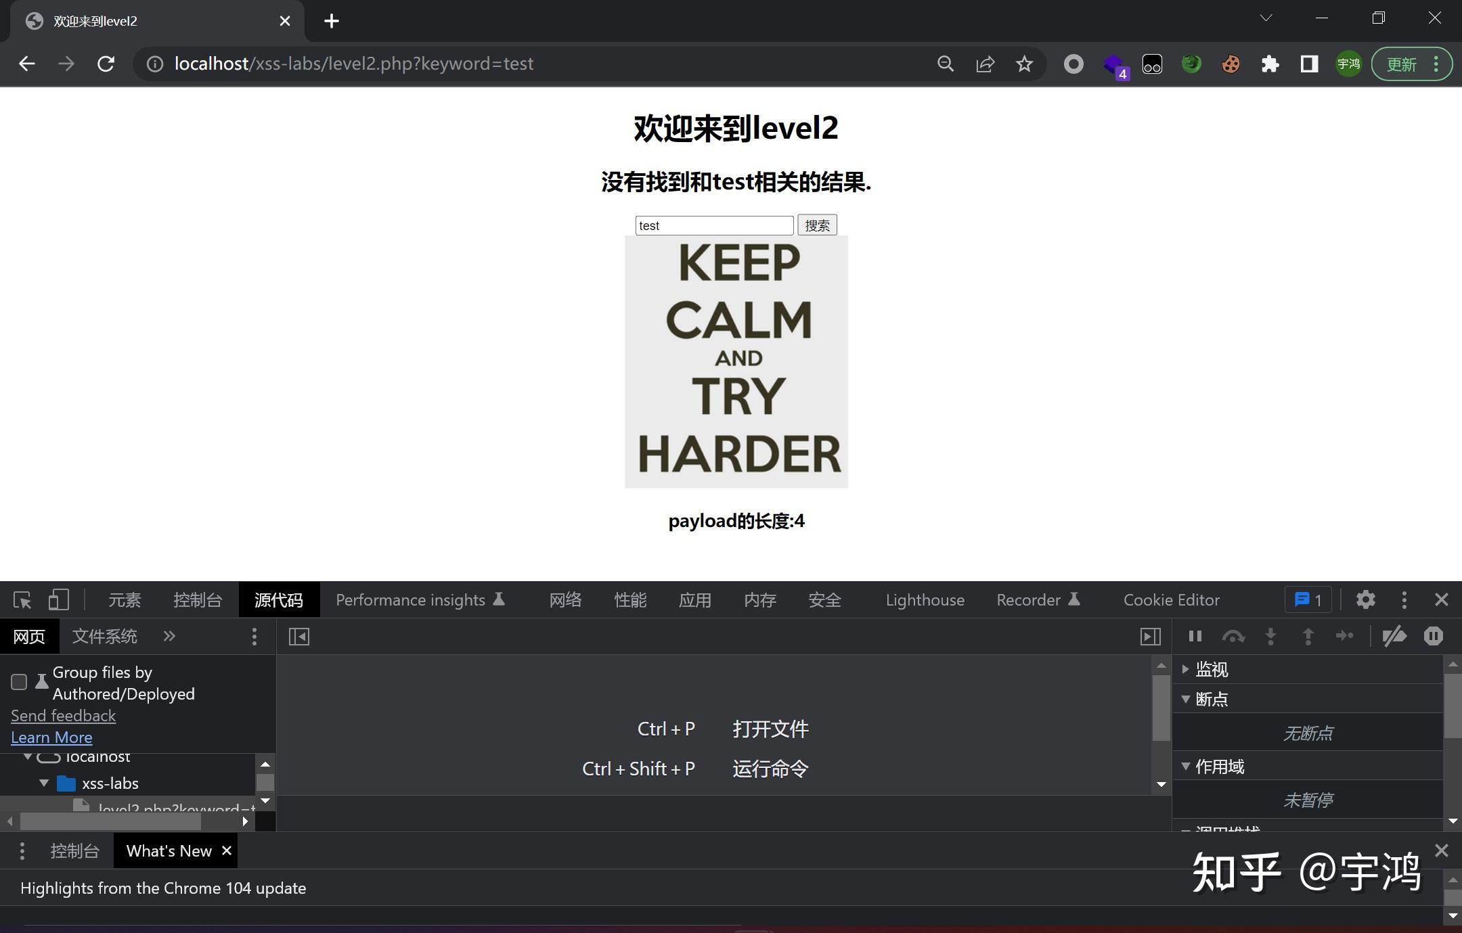The width and height of the screenshot is (1462, 933).
Task: Click the pause script execution icon
Action: coord(1195,636)
